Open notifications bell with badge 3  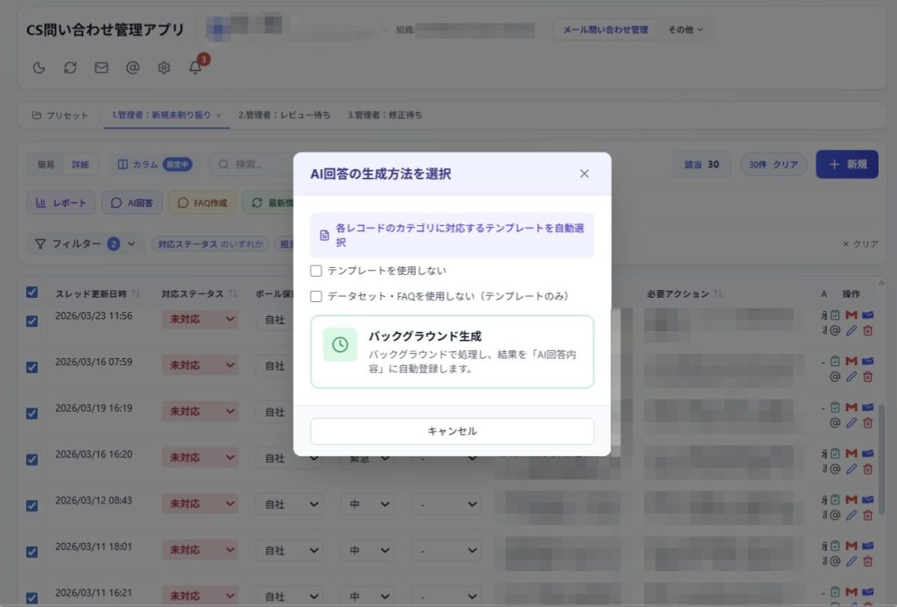(x=195, y=67)
